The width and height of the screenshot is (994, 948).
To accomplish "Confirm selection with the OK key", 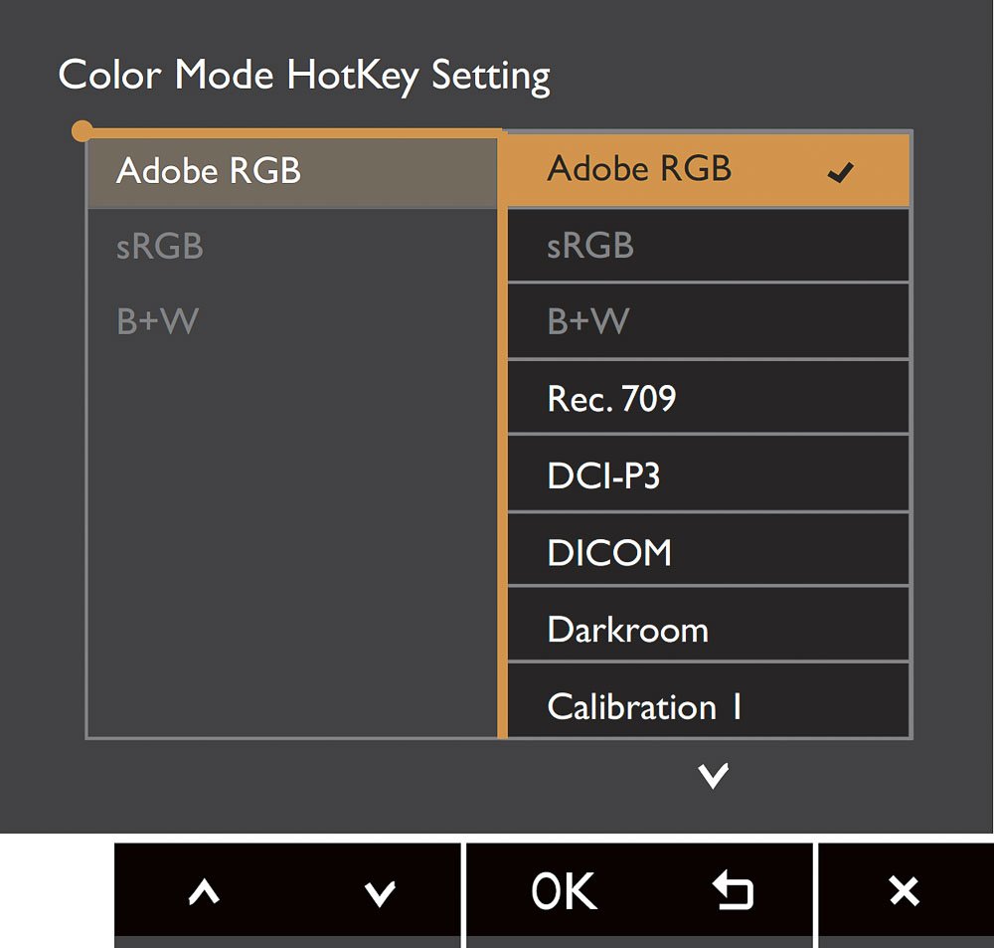I will (x=565, y=891).
